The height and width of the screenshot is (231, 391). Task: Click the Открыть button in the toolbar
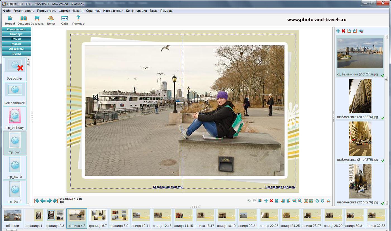click(x=24, y=19)
